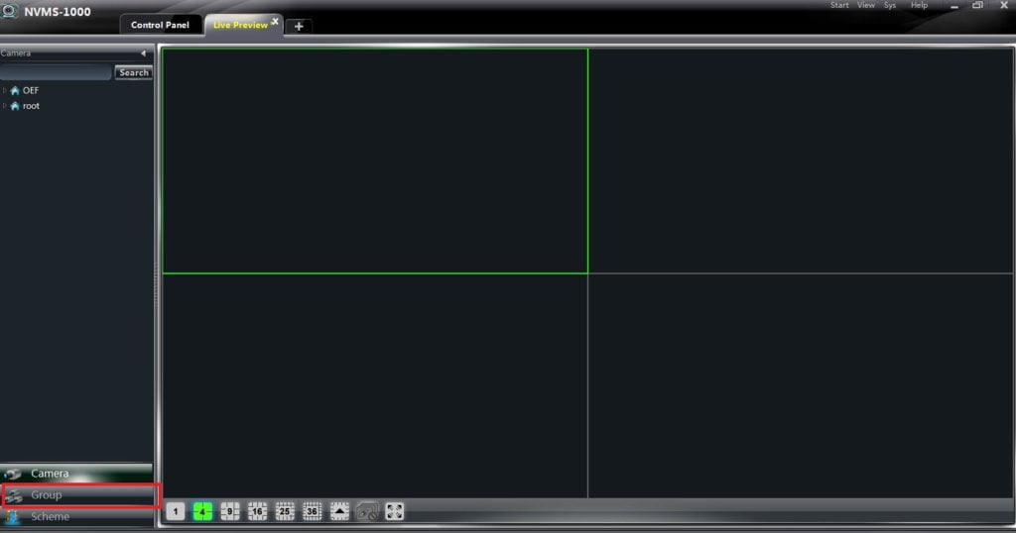Viewport: 1016px width, 533px height.
Task: Restore down the NVMS-1000 window
Action: pyautogui.click(x=977, y=5)
